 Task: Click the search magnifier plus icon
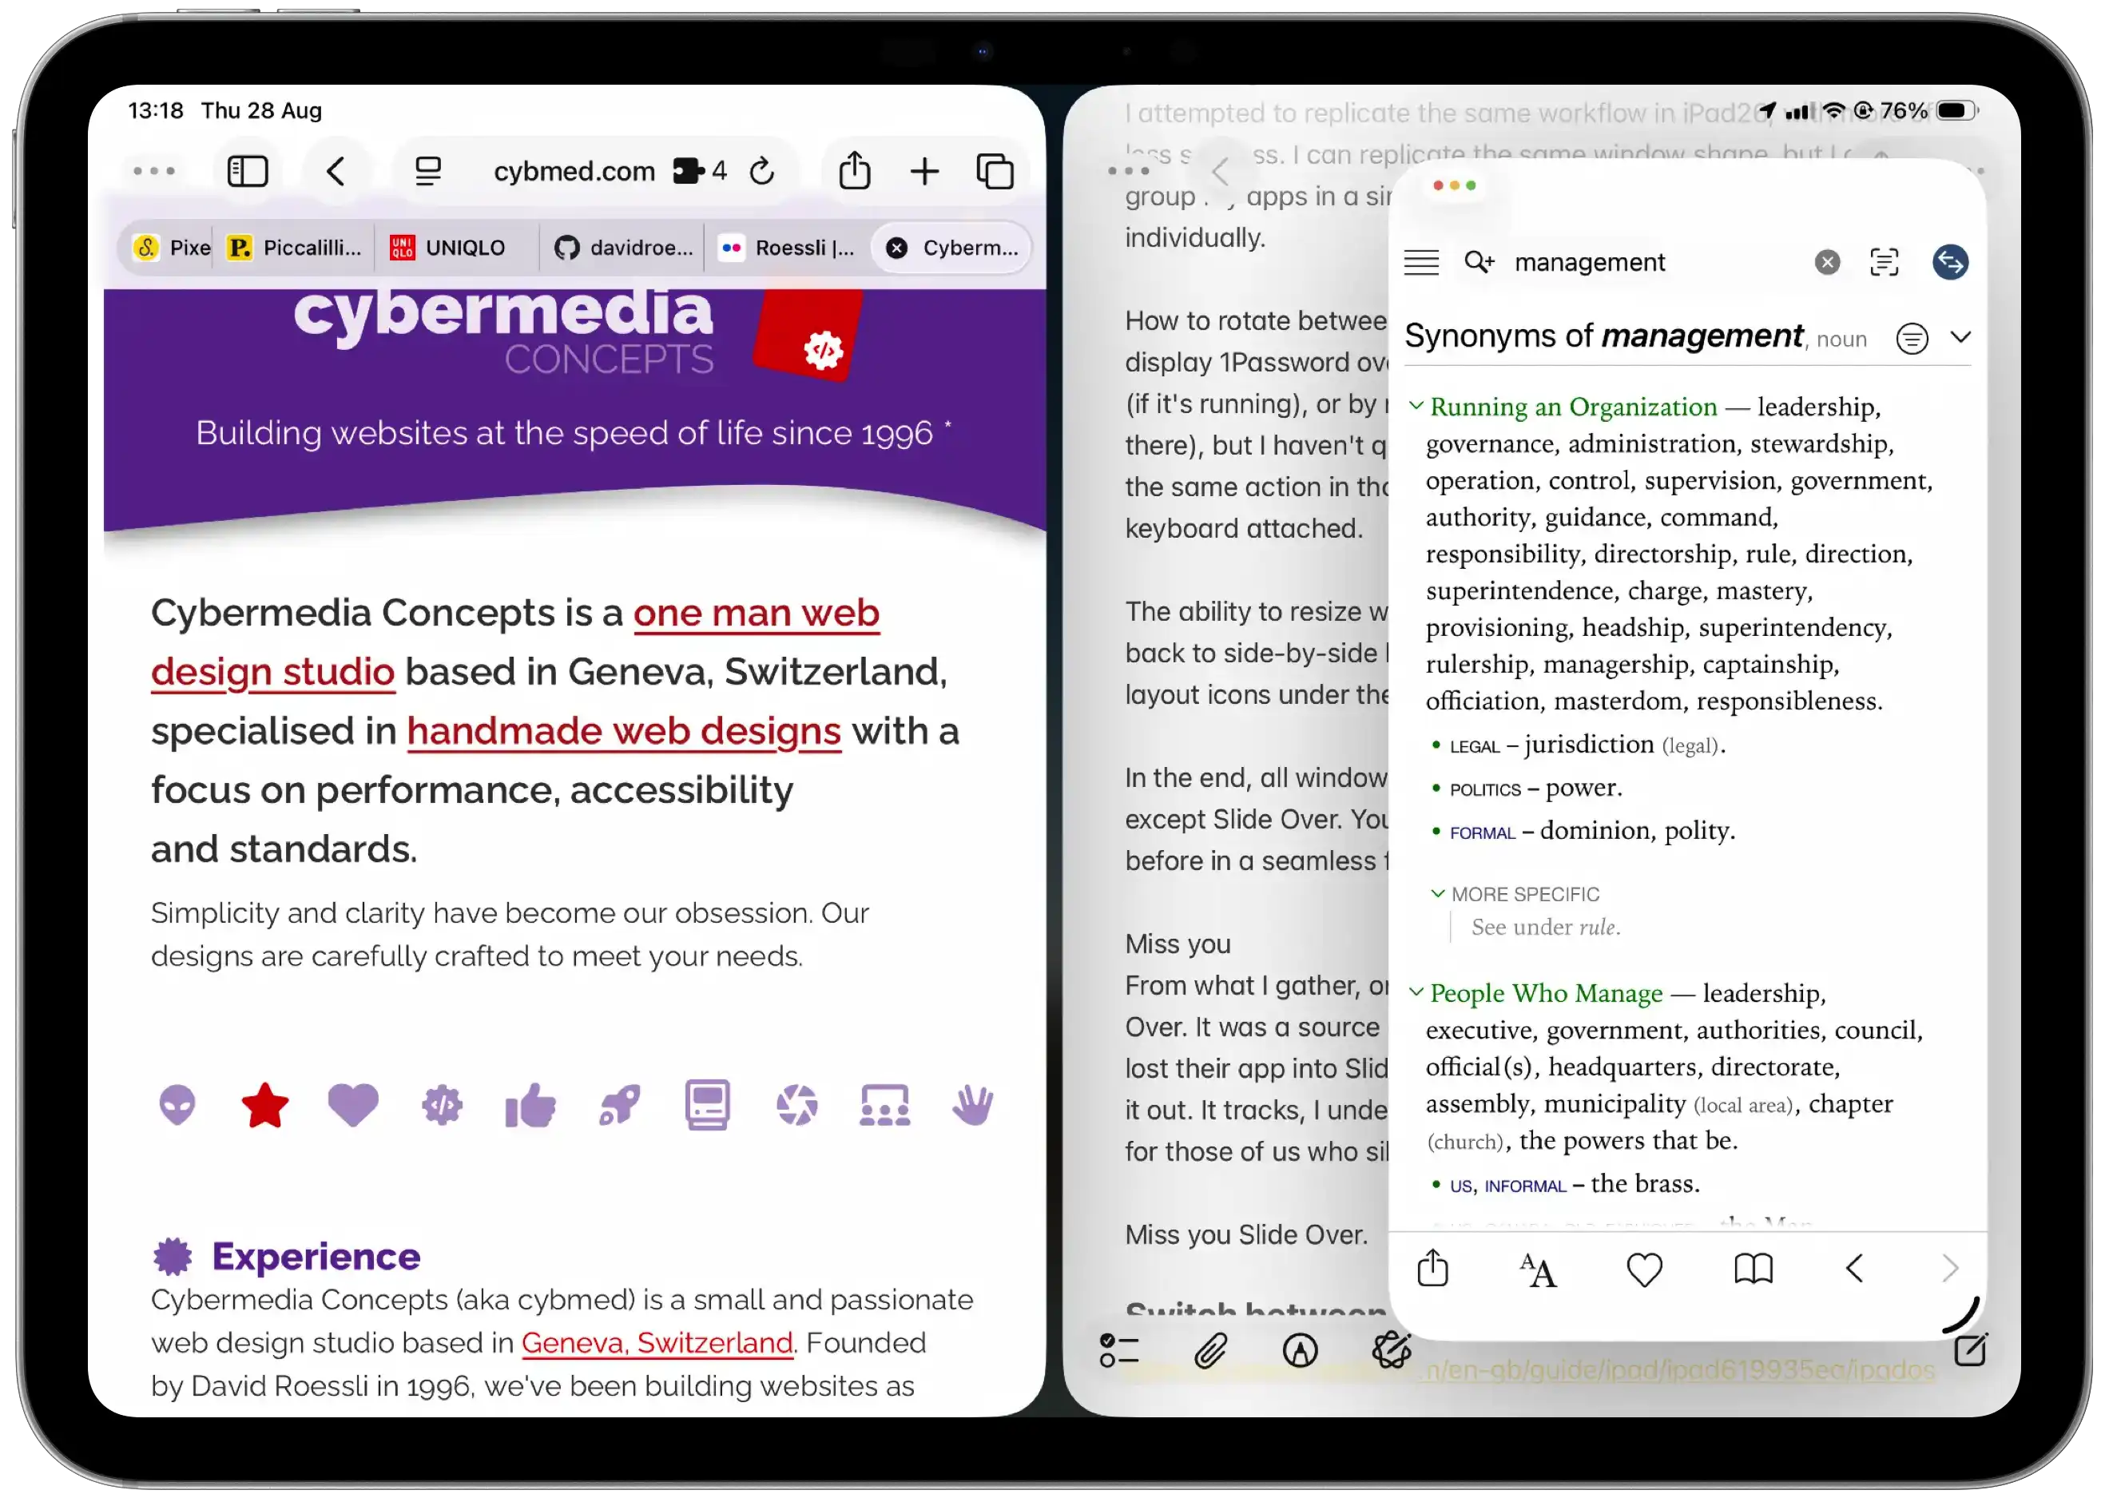point(1479,263)
